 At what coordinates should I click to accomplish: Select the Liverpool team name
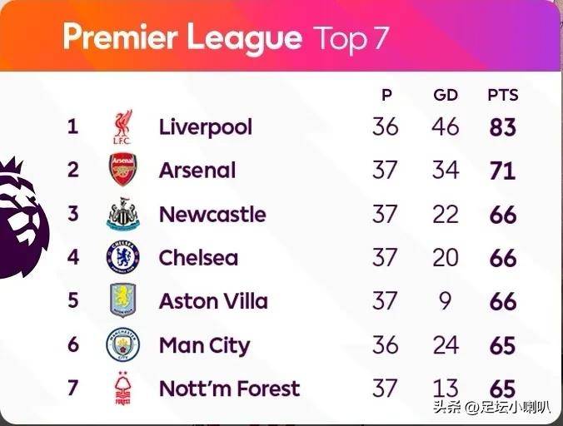point(206,127)
